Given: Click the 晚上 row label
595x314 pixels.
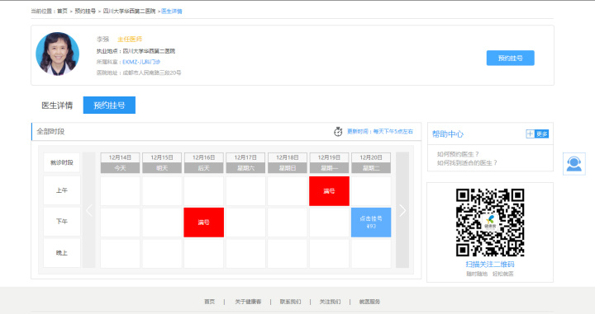Looking at the screenshot, I should pos(62,253).
